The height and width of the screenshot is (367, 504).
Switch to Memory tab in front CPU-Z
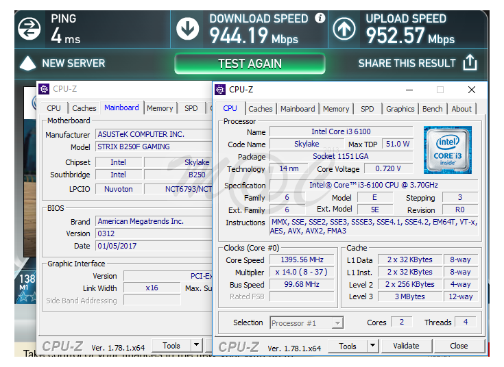[x=336, y=109]
